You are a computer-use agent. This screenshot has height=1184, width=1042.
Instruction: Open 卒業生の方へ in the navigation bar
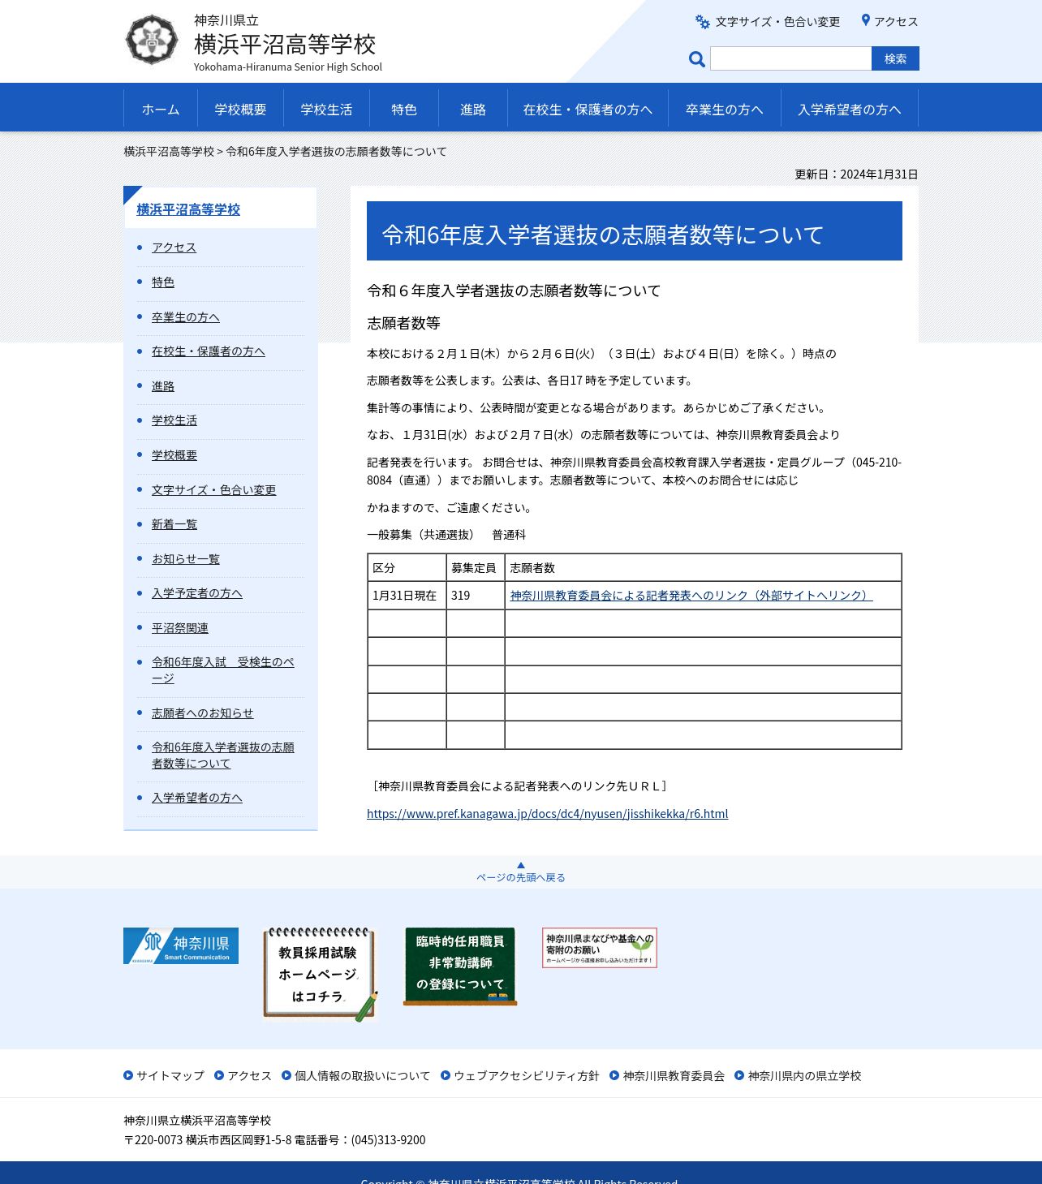click(x=725, y=110)
